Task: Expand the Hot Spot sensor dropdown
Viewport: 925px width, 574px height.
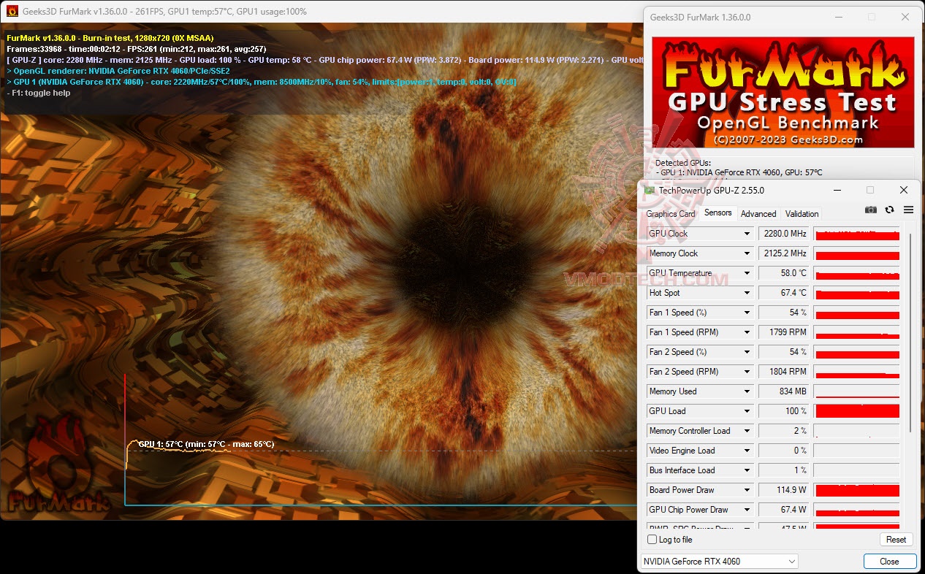Action: pos(747,293)
